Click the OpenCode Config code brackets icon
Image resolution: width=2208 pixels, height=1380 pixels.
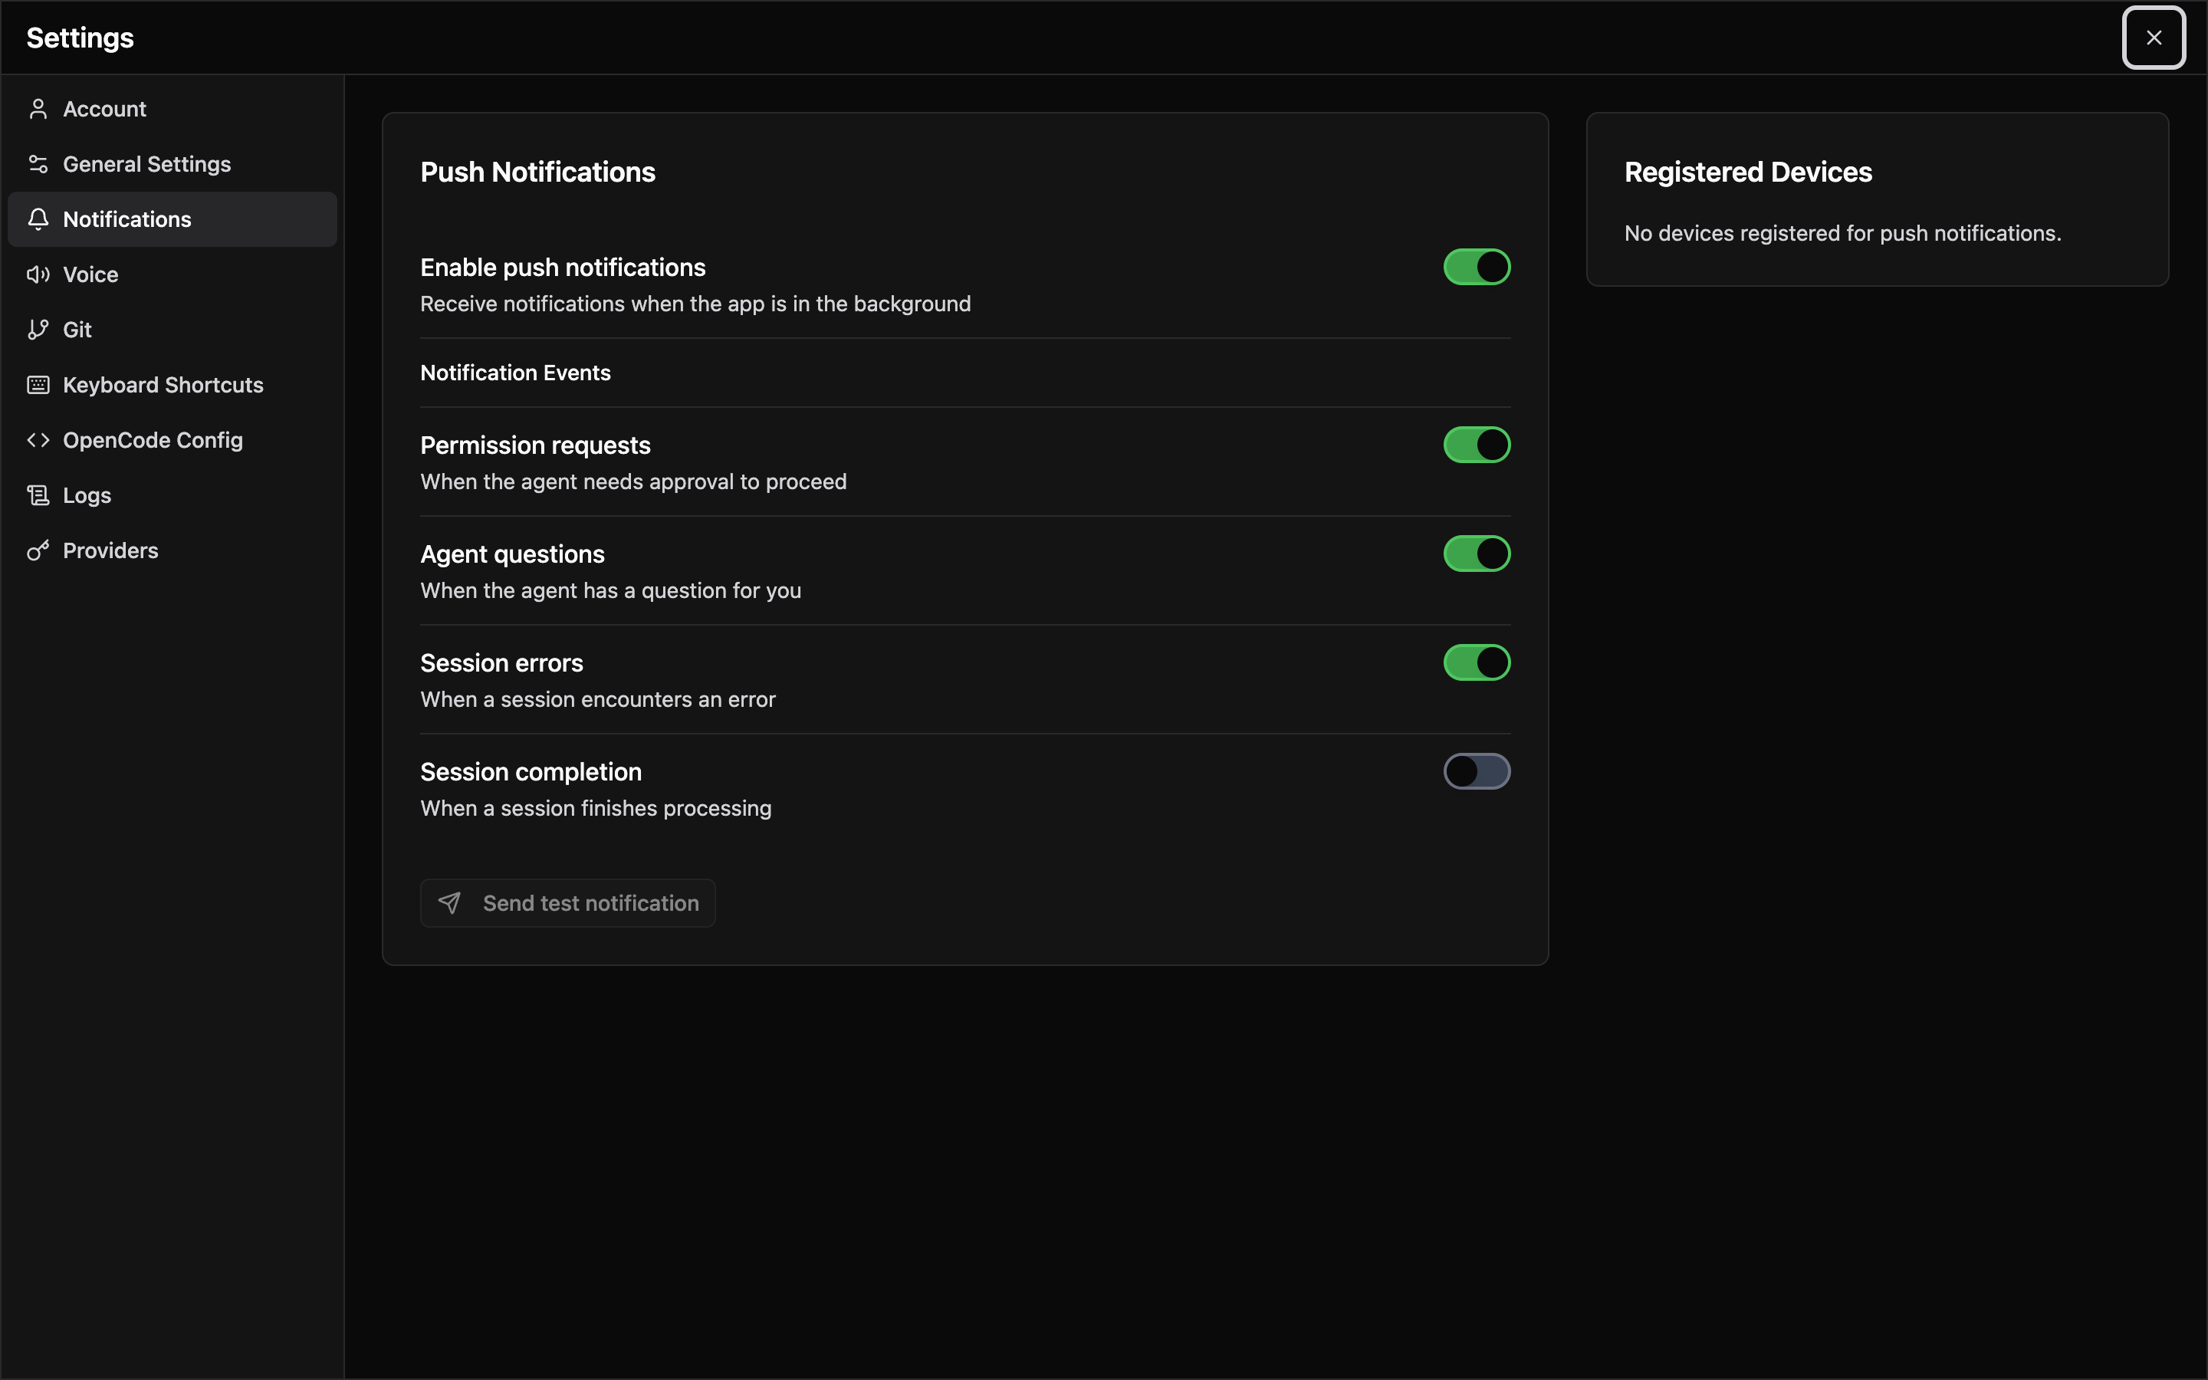(38, 440)
